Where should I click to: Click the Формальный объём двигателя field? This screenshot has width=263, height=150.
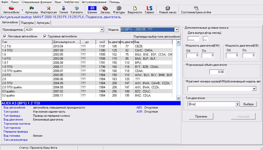(217, 72)
